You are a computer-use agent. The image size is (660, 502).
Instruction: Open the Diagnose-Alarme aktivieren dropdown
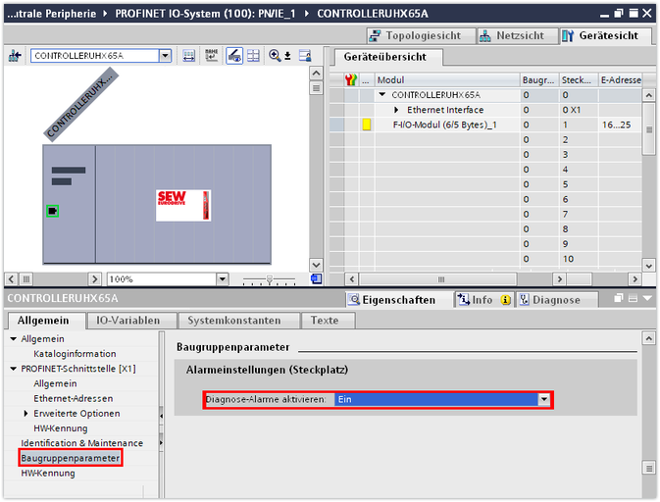543,399
